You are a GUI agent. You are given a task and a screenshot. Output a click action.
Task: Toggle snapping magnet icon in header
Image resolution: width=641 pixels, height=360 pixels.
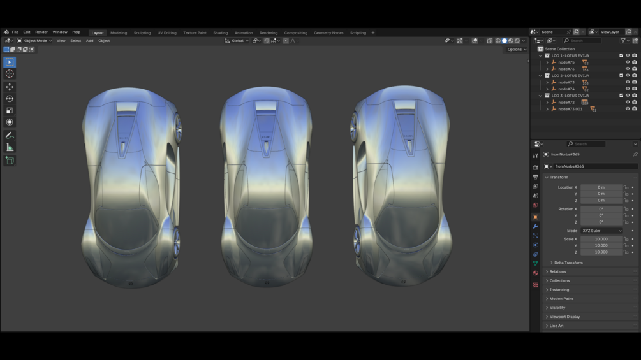coord(267,41)
